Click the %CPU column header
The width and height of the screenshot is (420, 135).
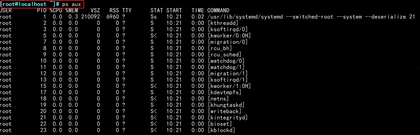56,11
